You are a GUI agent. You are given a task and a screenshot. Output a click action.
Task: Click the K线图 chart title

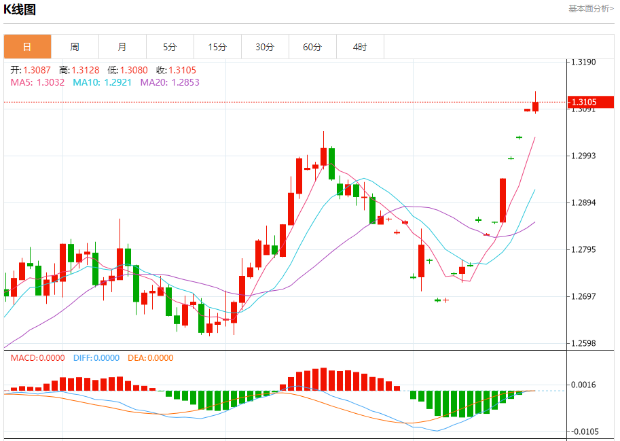[x=20, y=10]
